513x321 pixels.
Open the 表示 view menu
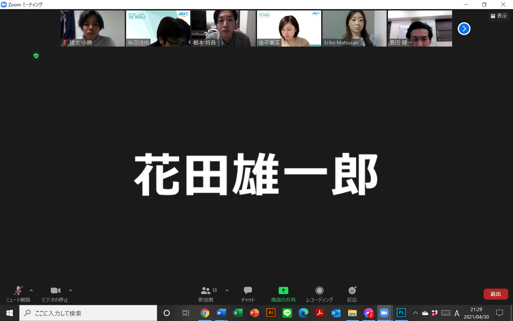coord(499,16)
